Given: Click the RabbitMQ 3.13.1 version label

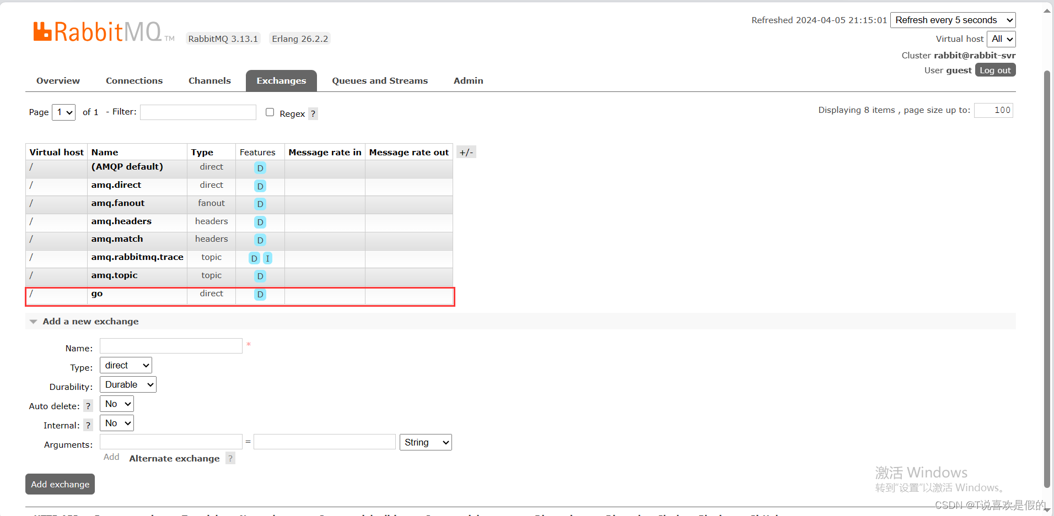Looking at the screenshot, I should point(223,39).
